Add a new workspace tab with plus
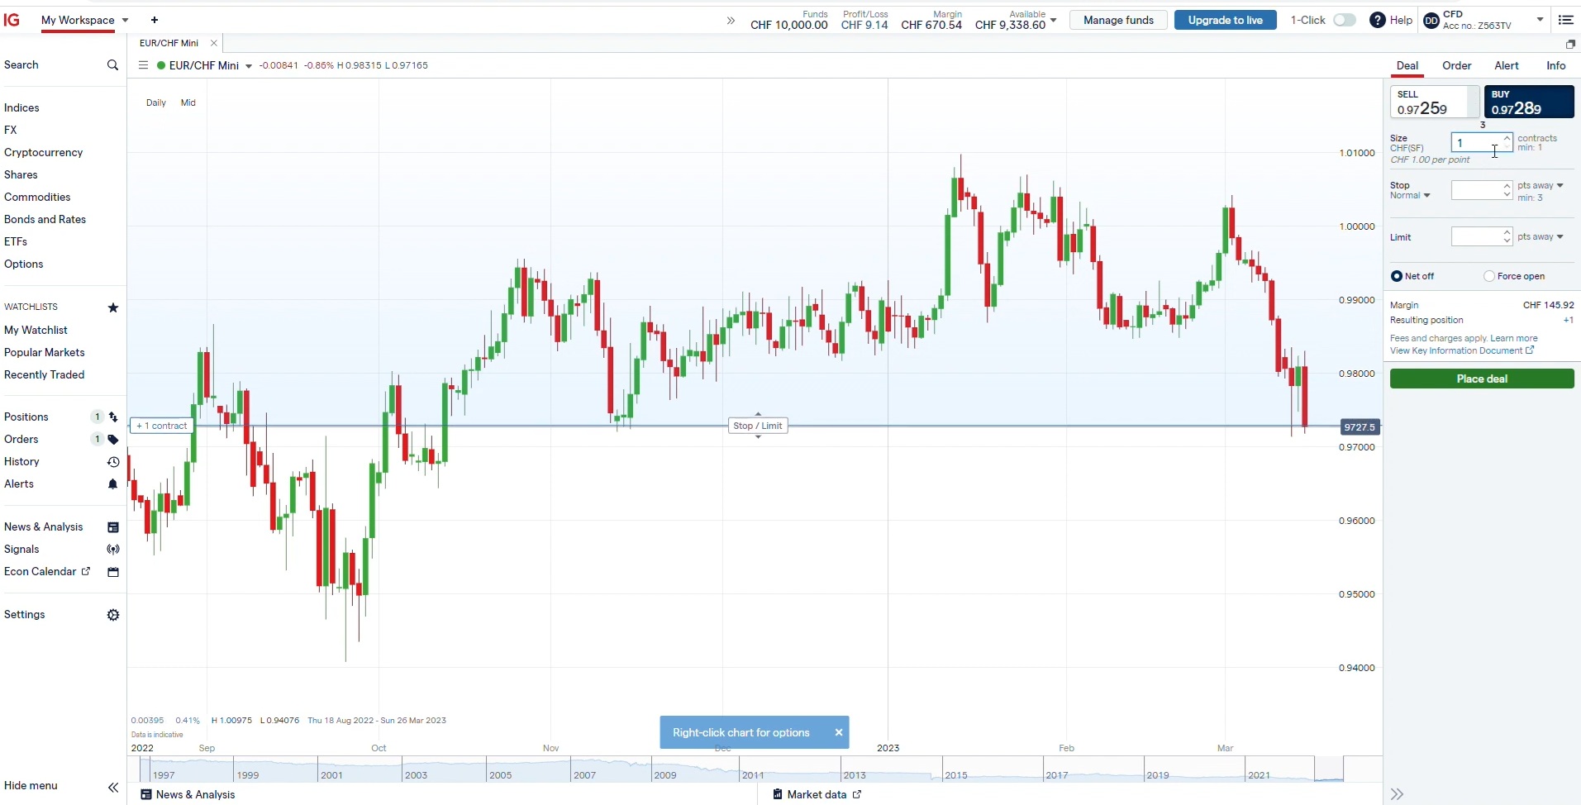Screen dimensions: 1581x805 tap(155, 20)
